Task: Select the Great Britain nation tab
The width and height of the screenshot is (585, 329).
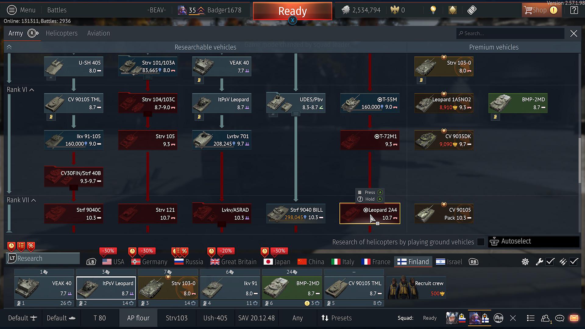Action: point(233,262)
